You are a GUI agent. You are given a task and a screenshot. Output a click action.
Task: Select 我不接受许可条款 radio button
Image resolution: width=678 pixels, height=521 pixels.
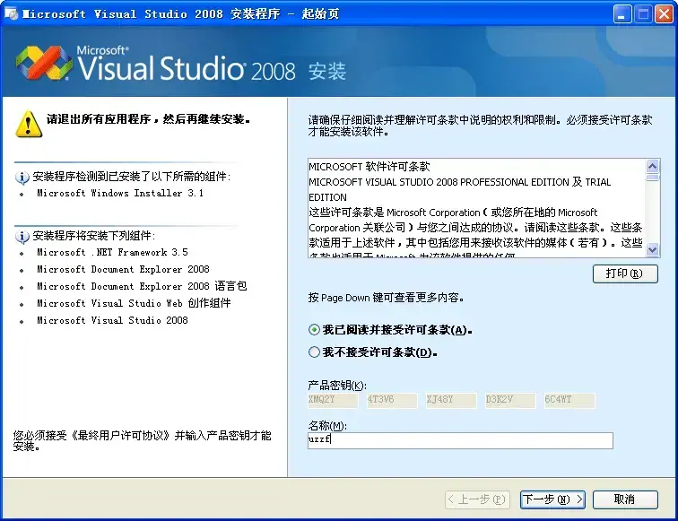315,352
